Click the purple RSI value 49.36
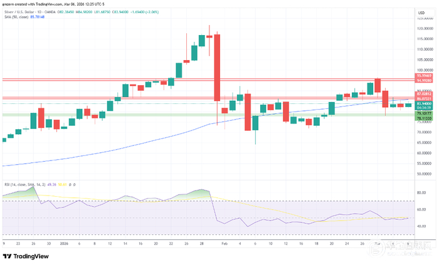The width and height of the screenshot is (439, 265). pos(52,185)
